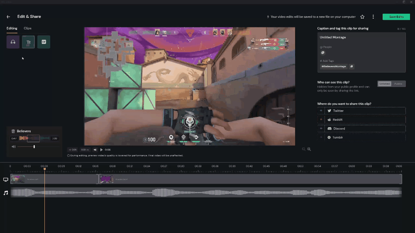This screenshot has height=233, width=415.
Task: Edit the Untitled Montage caption field
Action: pos(333,37)
